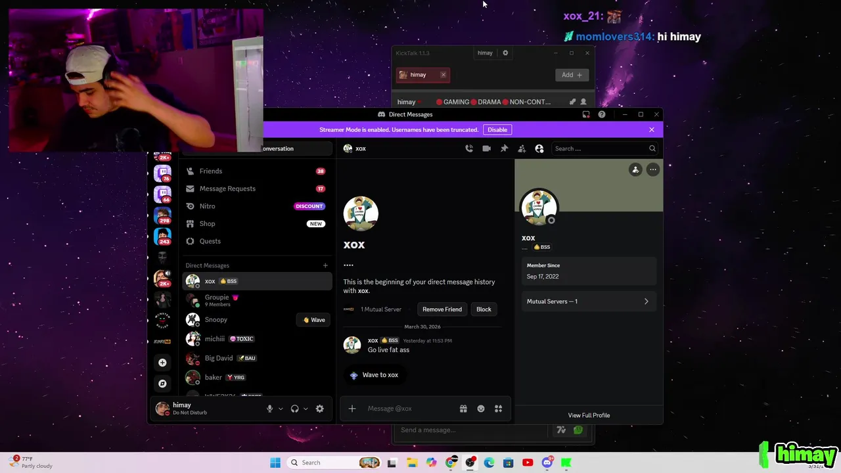Remove Friend xox button
841x473 pixels.
coord(442,309)
